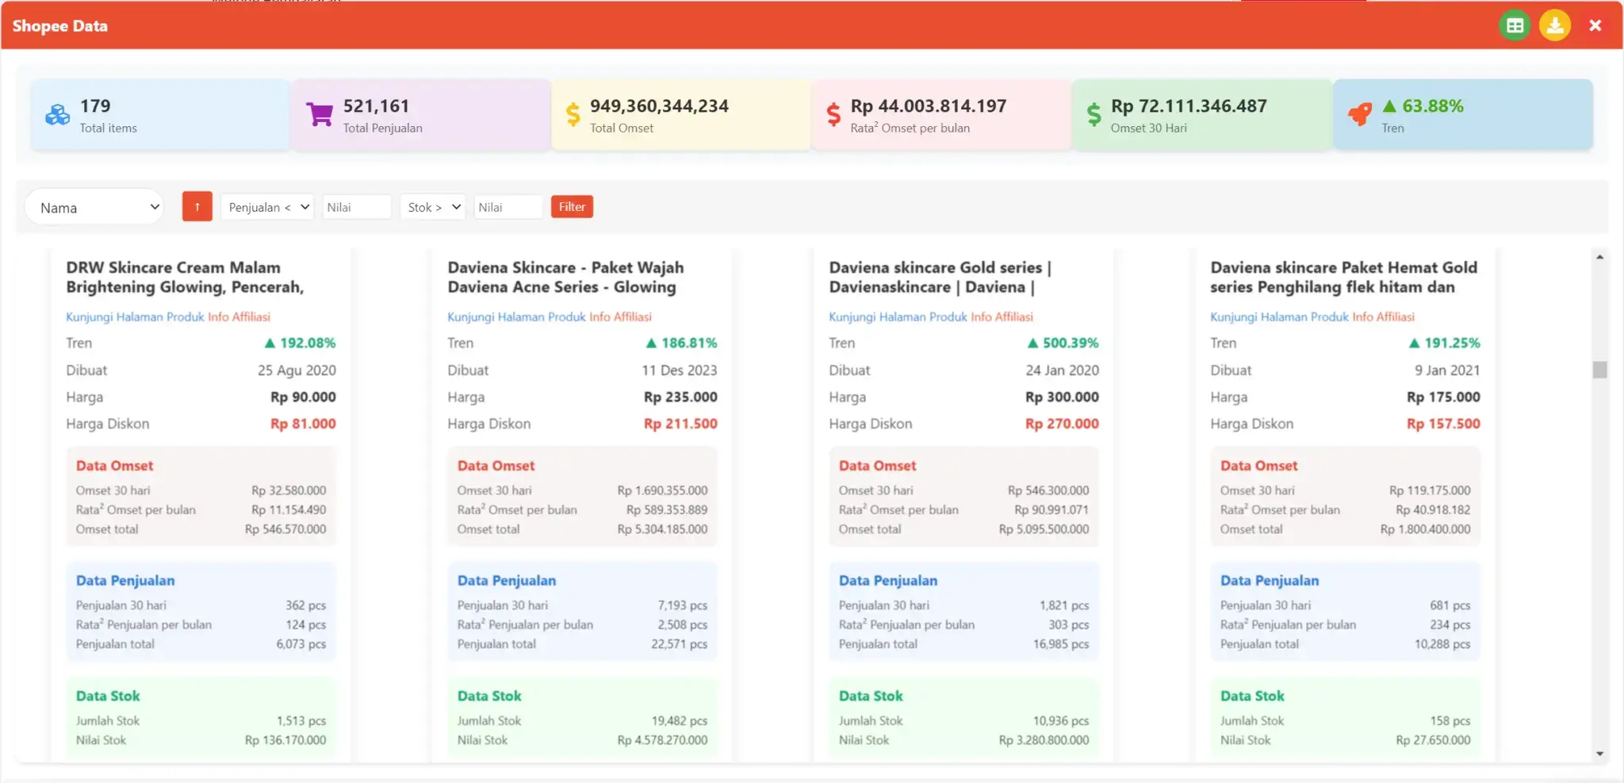This screenshot has height=783, width=1624.
Task: Click the Rp 136.170.000 Nilai Stok value
Action: pos(285,740)
